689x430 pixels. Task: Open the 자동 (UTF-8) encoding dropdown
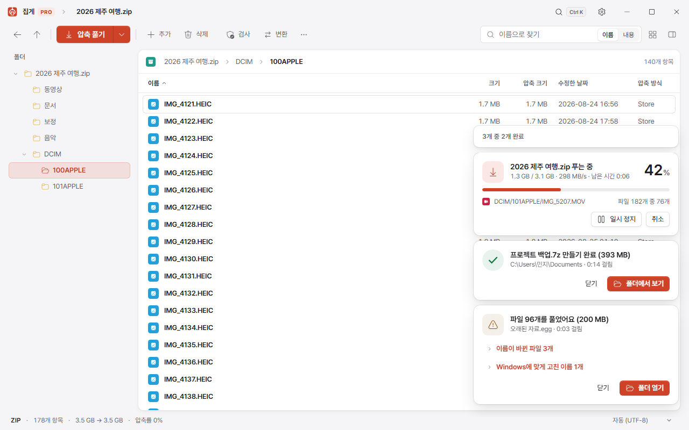[642, 420]
